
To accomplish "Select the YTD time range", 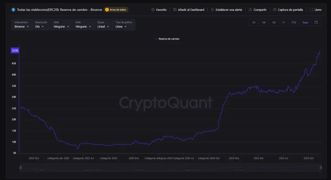I will (x=294, y=22).
